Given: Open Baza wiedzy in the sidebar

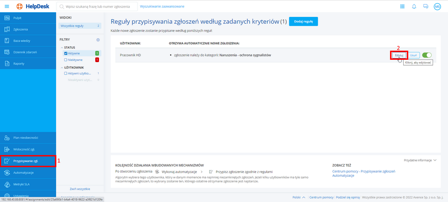Looking at the screenshot, I should coord(21,41).
